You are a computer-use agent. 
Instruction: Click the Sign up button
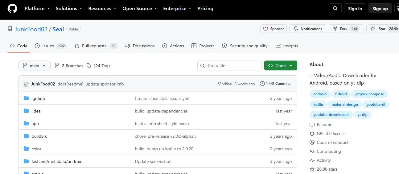(380, 9)
